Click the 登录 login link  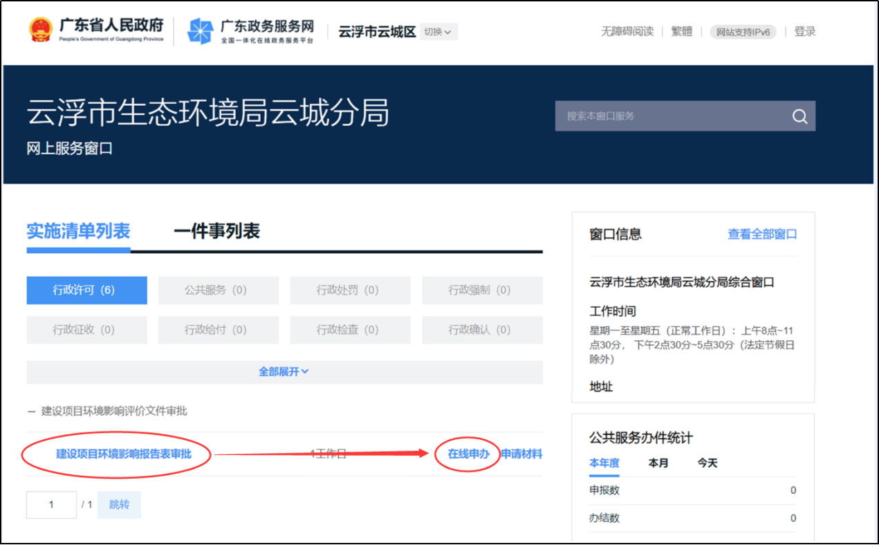coord(804,32)
